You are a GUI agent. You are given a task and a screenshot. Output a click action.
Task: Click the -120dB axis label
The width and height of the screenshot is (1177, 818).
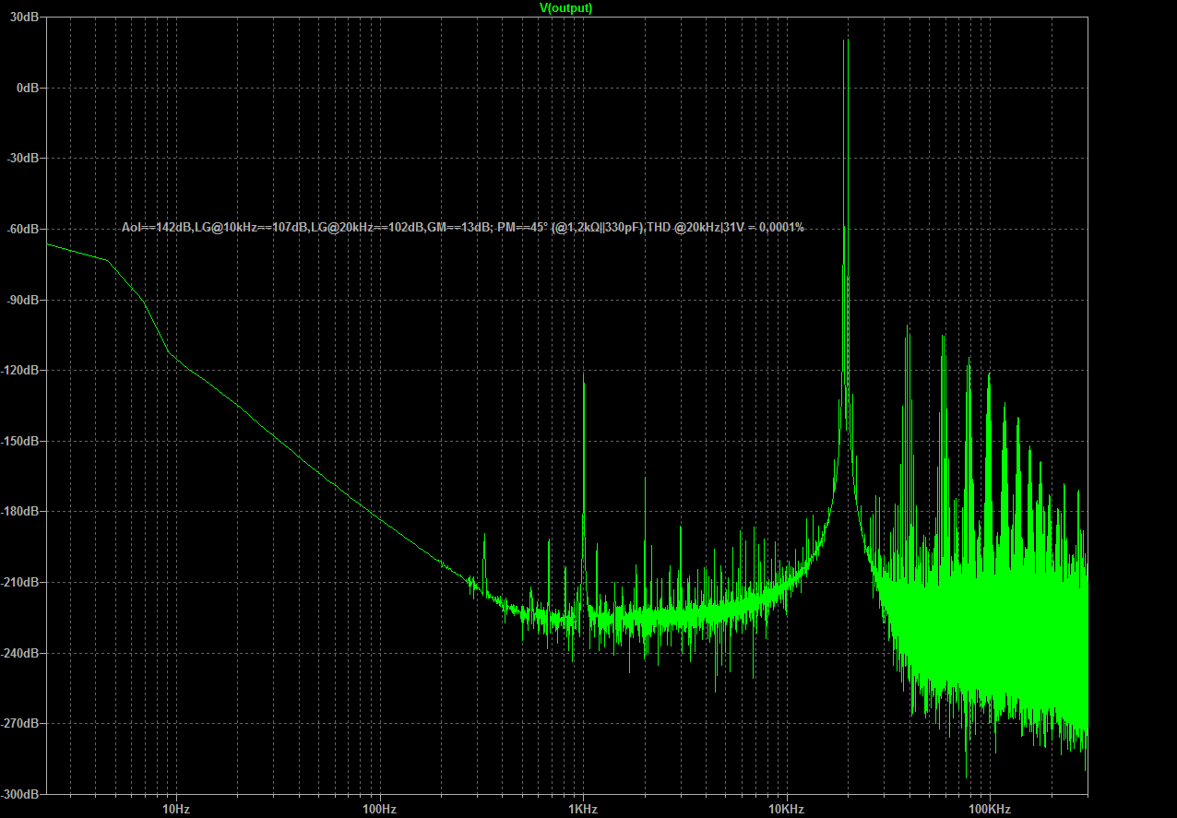click(x=19, y=371)
